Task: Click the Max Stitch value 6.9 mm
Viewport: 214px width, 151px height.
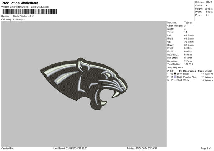Action: click(x=188, y=54)
